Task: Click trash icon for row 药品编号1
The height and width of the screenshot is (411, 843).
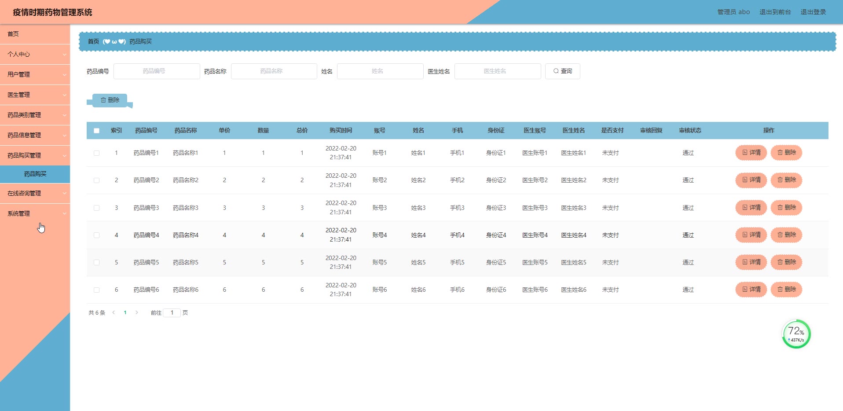Action: (x=780, y=153)
